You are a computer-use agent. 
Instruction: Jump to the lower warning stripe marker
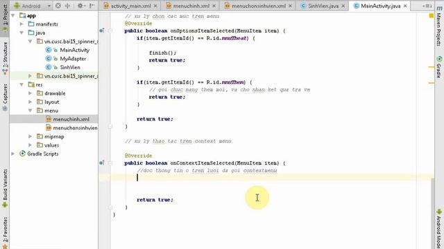(x=432, y=83)
